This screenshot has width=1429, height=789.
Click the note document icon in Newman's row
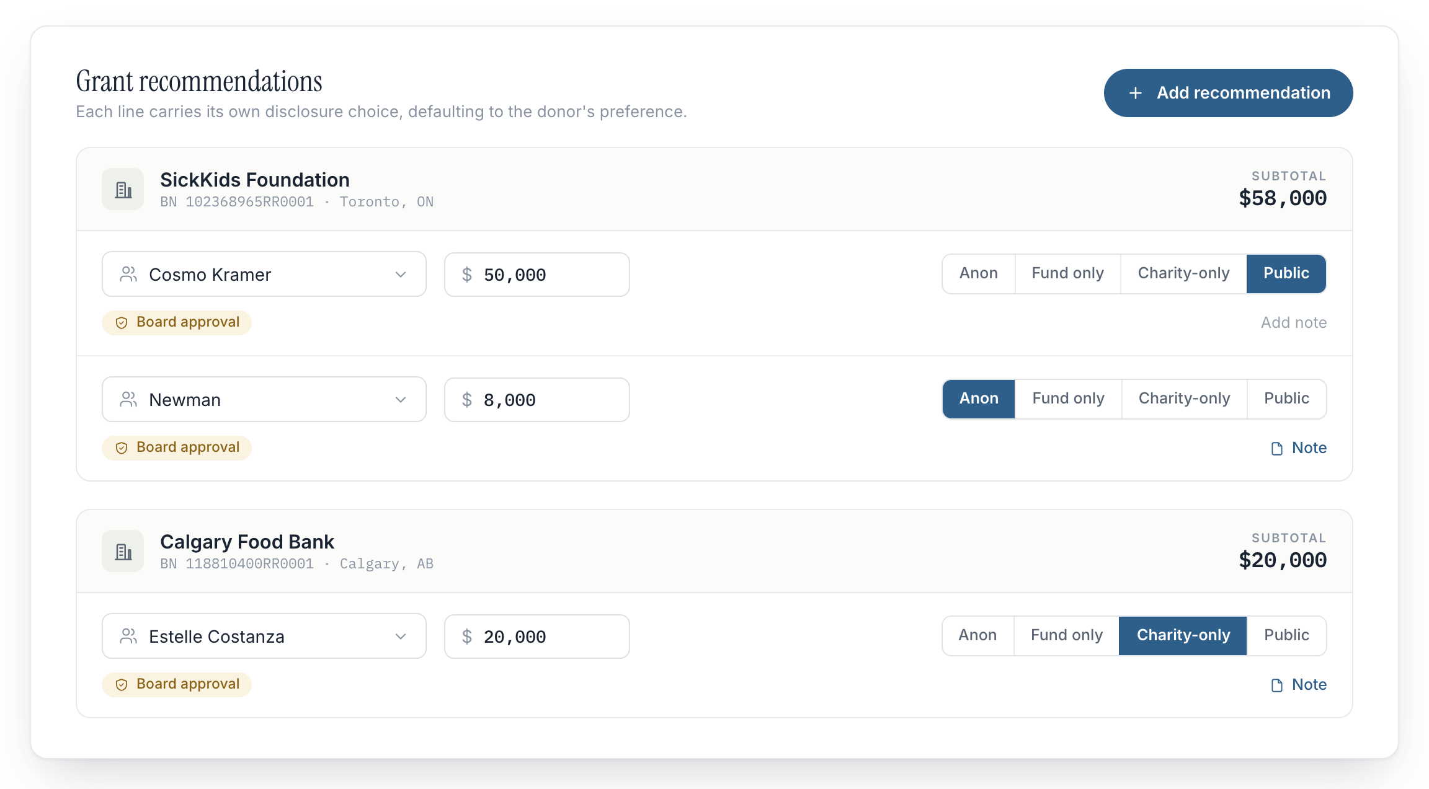pyautogui.click(x=1277, y=448)
